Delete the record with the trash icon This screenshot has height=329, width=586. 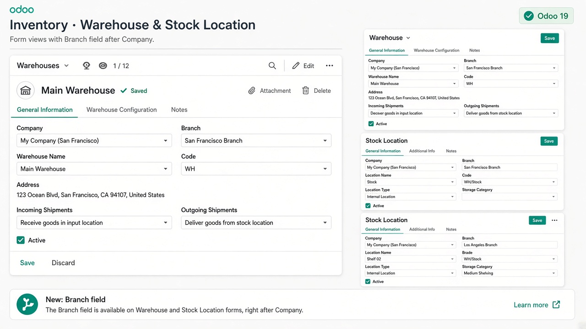pos(316,91)
